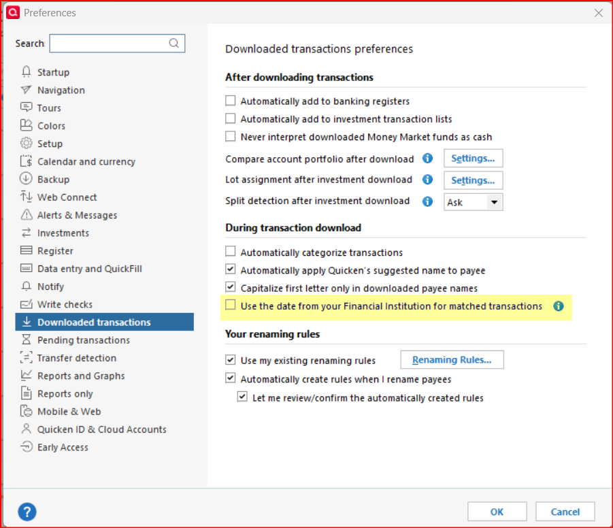Click the Colors palette icon

[26, 126]
